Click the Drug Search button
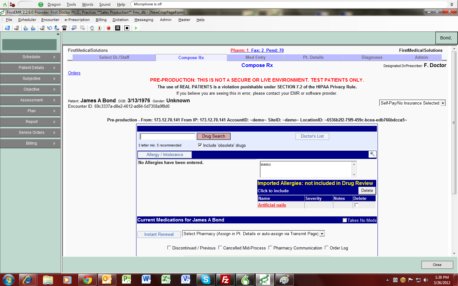 (214, 136)
